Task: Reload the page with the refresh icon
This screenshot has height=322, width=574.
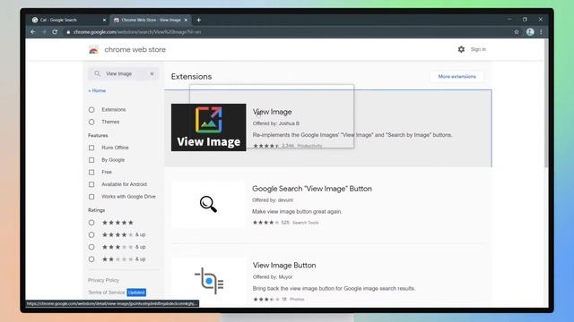Action: [x=55, y=32]
